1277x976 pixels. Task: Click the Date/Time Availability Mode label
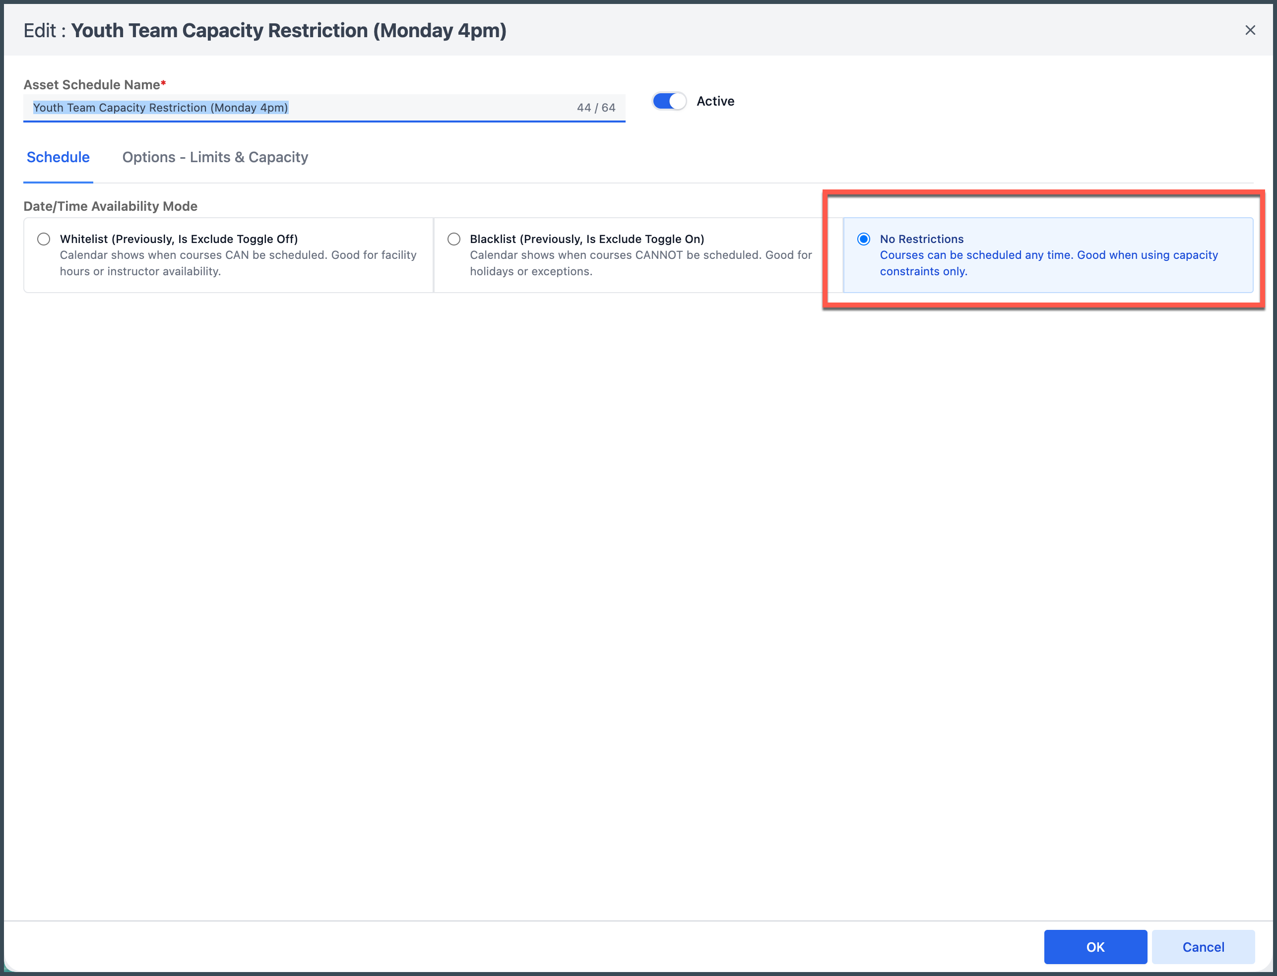coord(111,206)
